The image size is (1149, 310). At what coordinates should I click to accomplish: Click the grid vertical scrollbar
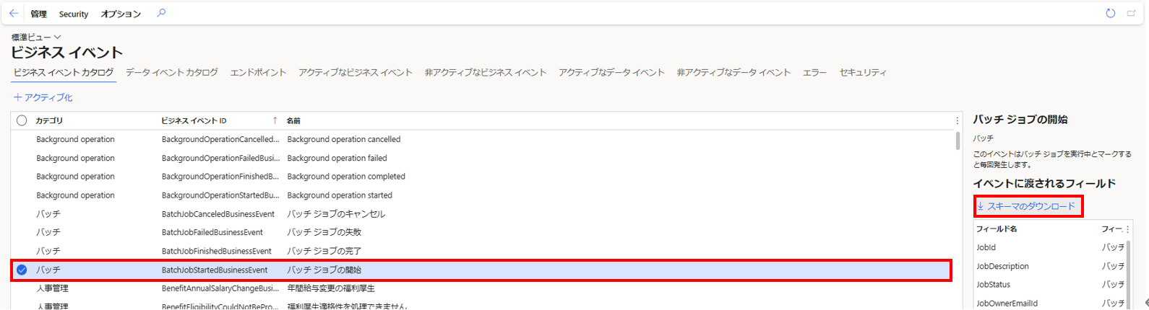pyautogui.click(x=958, y=141)
